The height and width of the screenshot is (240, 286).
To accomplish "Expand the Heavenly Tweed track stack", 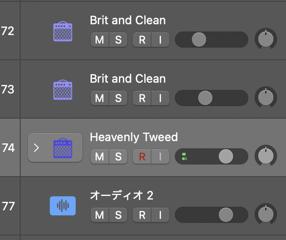I will coord(37,148).
